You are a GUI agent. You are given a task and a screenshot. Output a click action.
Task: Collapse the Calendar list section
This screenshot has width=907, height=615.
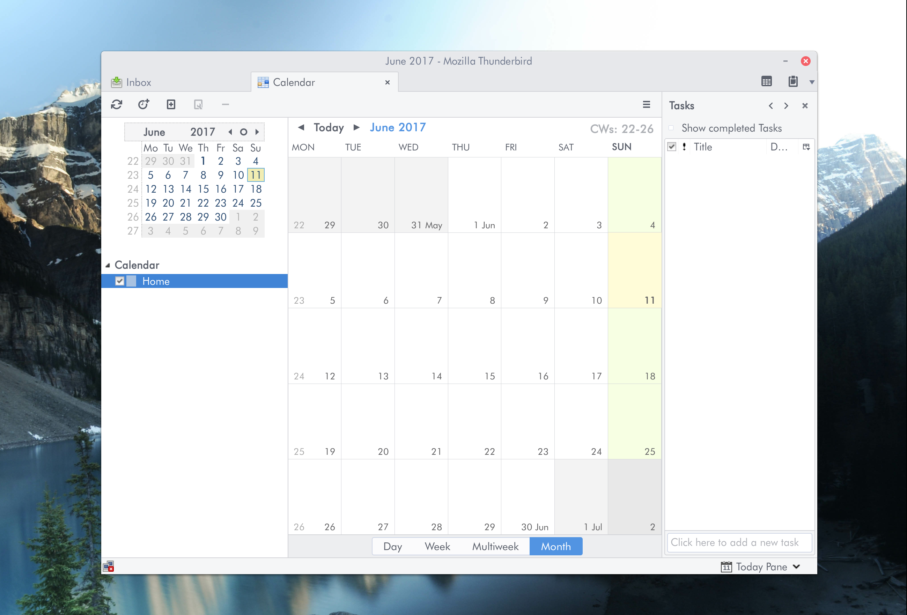(108, 265)
